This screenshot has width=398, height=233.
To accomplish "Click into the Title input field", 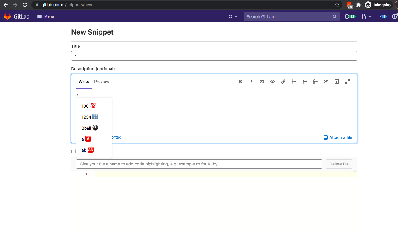I will pos(214,56).
